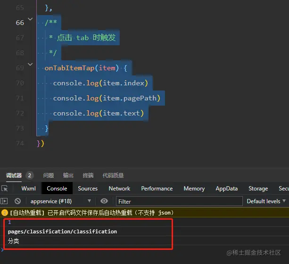Image resolution: width=289 pixels, height=264 pixels.
Task: Click the yellow warning count badge
Action: coord(5,213)
